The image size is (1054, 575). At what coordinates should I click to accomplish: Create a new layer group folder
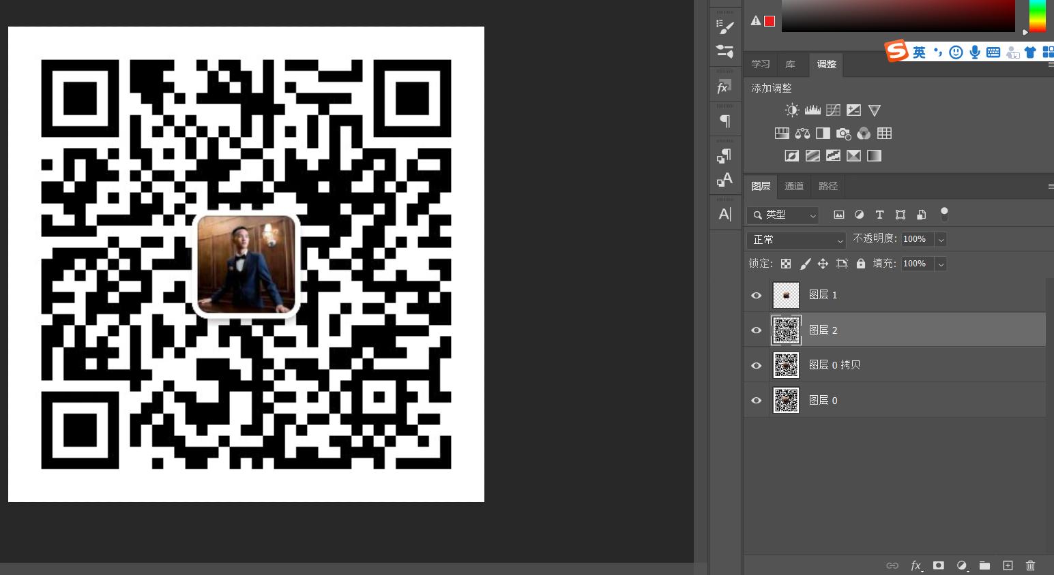click(984, 565)
